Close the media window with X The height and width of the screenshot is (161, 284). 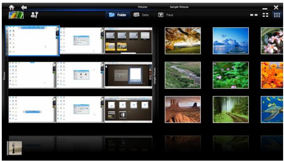click(x=276, y=8)
